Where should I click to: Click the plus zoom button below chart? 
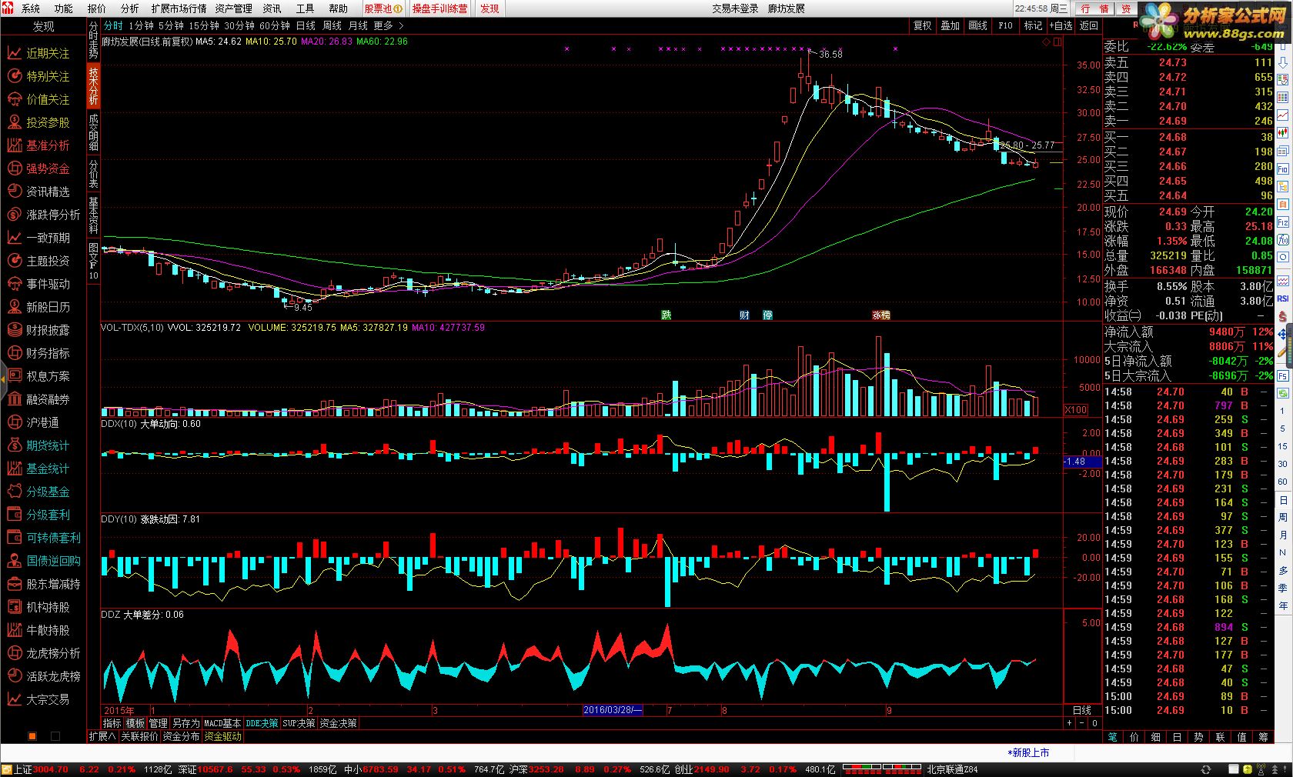1069,723
